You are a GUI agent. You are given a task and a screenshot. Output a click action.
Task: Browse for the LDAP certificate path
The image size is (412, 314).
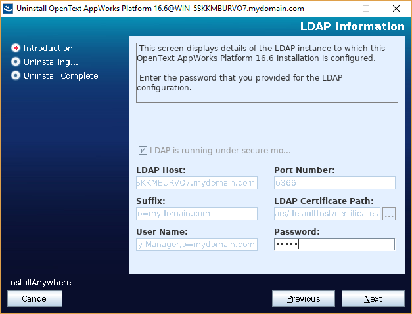pyautogui.click(x=389, y=214)
